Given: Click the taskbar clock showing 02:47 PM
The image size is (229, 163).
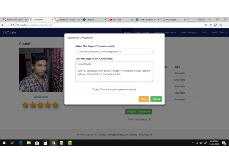Looking at the screenshot, I should [214, 143].
